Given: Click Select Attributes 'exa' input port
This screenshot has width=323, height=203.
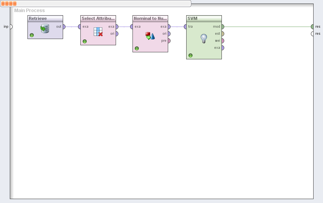Looking at the screenshot, I should [79, 27].
